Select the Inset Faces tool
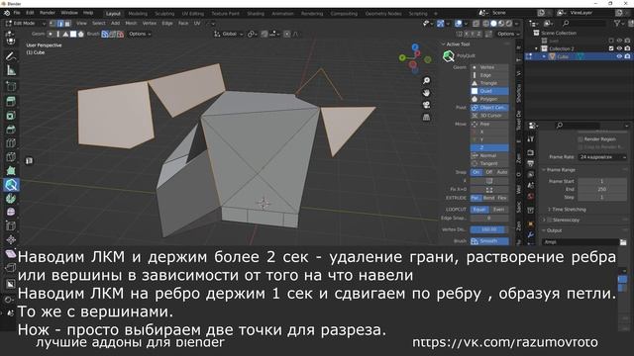 11,116
